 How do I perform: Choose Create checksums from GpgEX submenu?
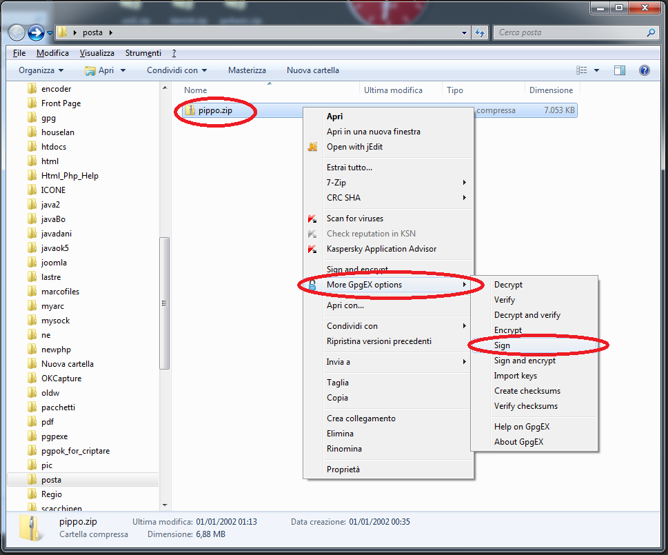(x=527, y=391)
